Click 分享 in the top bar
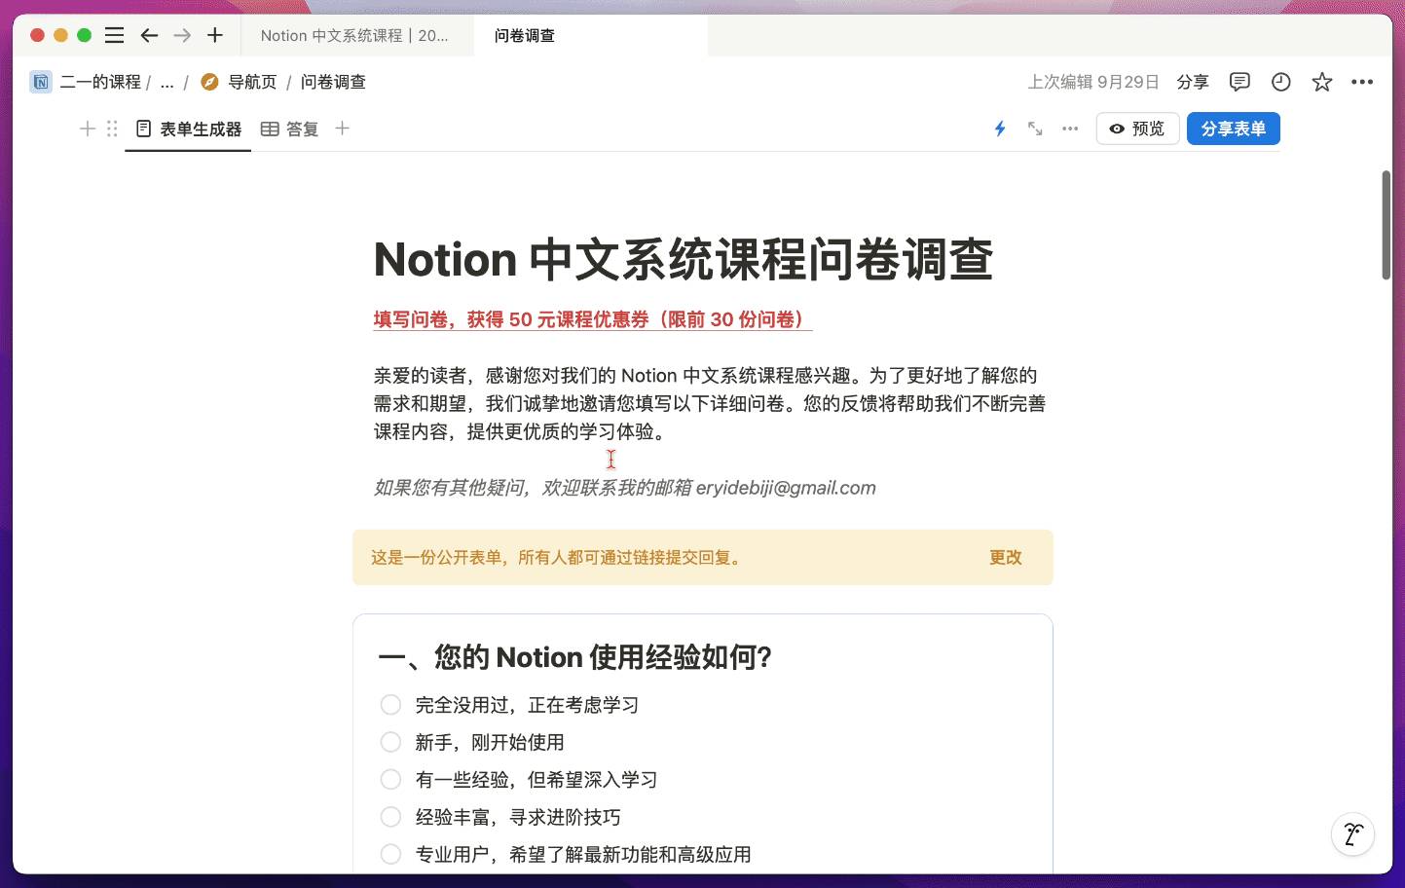This screenshot has height=888, width=1405. pos(1192,82)
